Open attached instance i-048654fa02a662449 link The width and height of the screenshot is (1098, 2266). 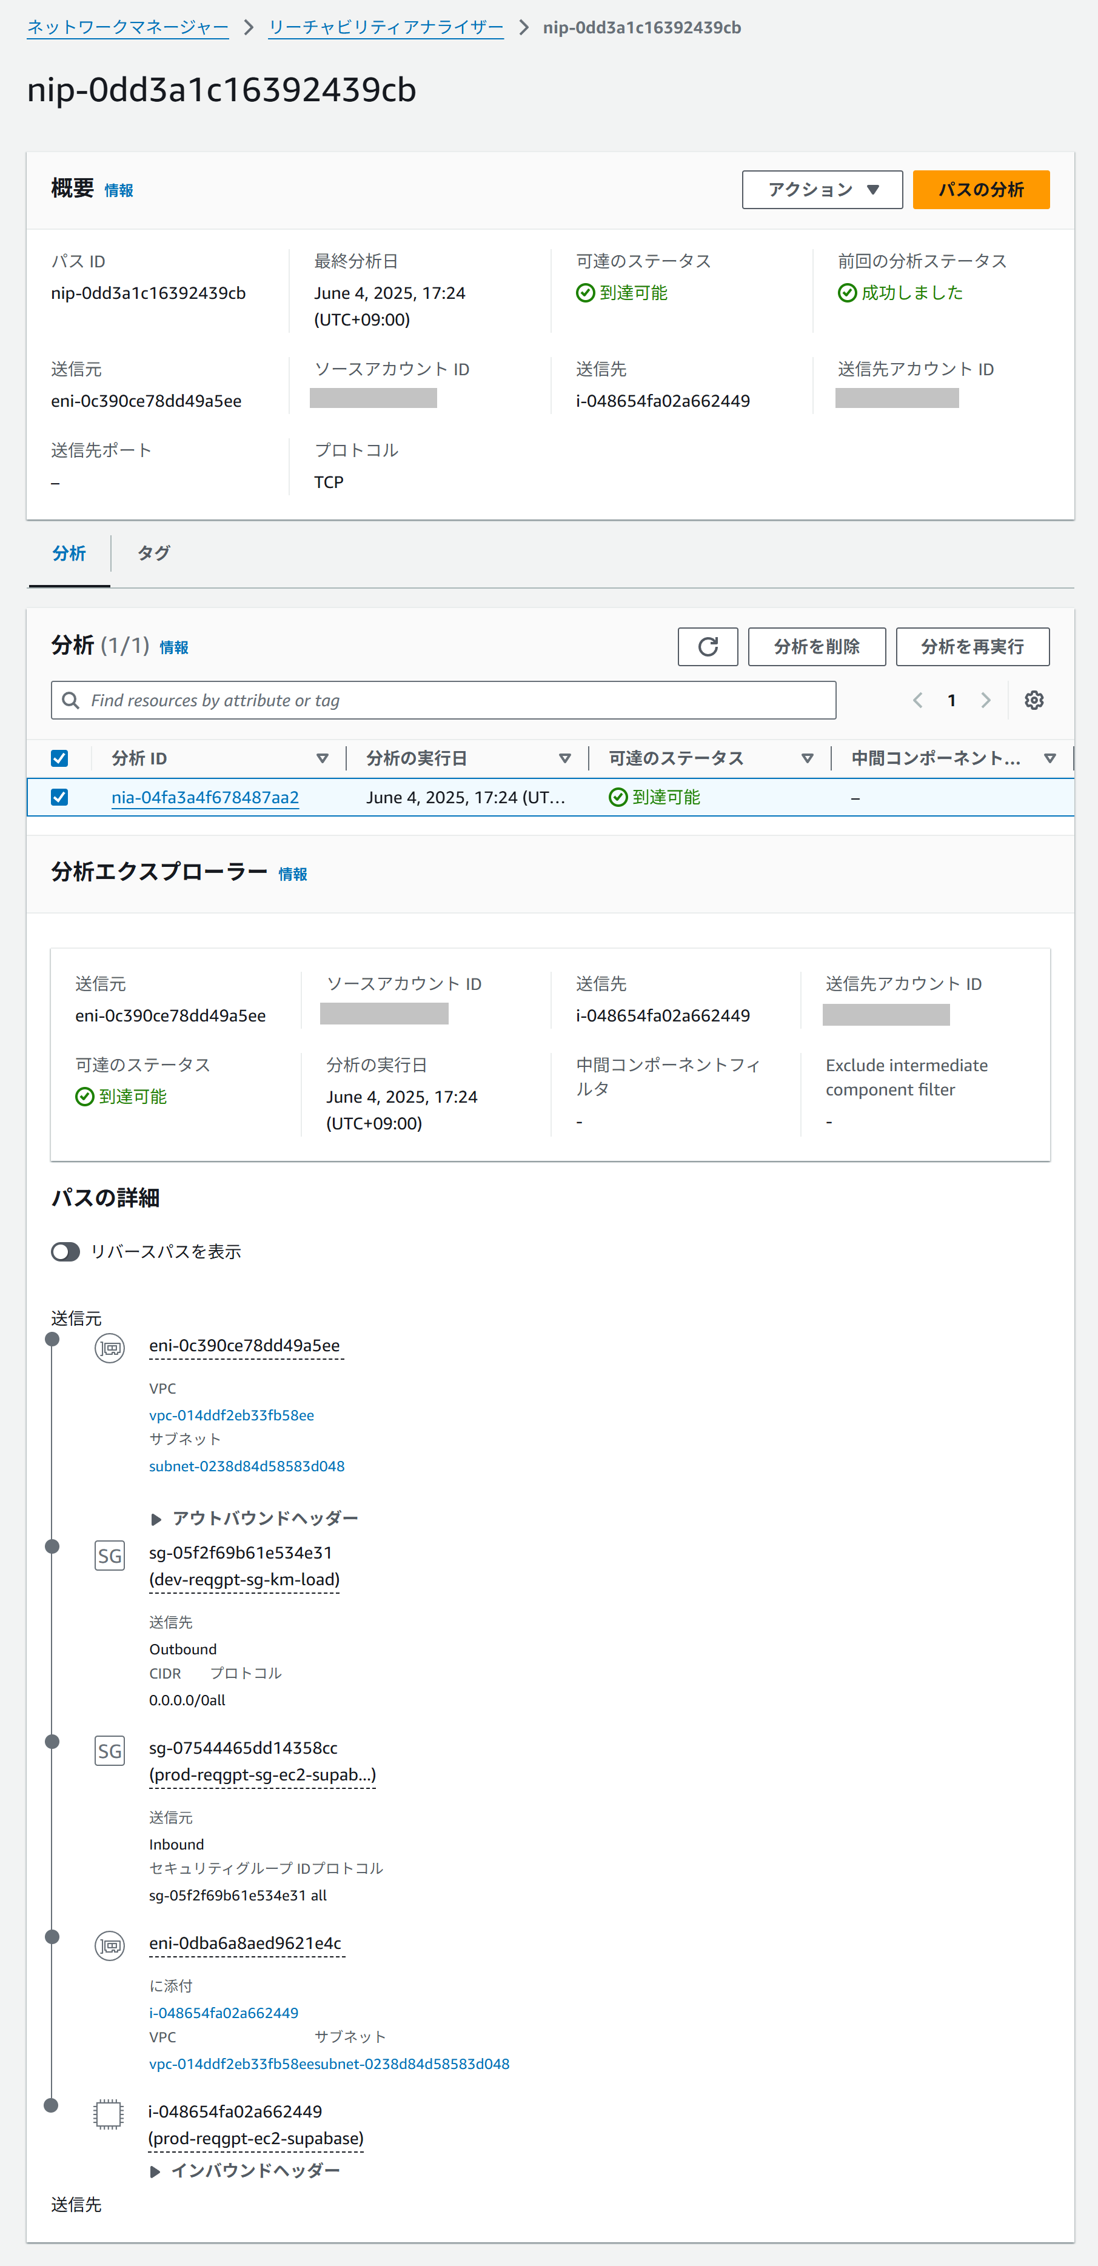pyautogui.click(x=224, y=2013)
